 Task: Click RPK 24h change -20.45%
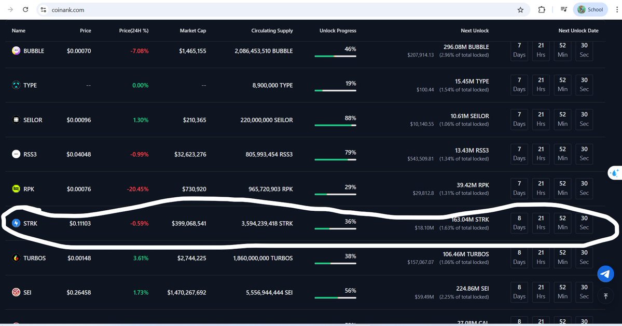137,188
